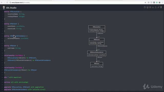This screenshot has width=164, height=92.
Task: Click the JHipster mascot logo
Action: pos(4,7)
